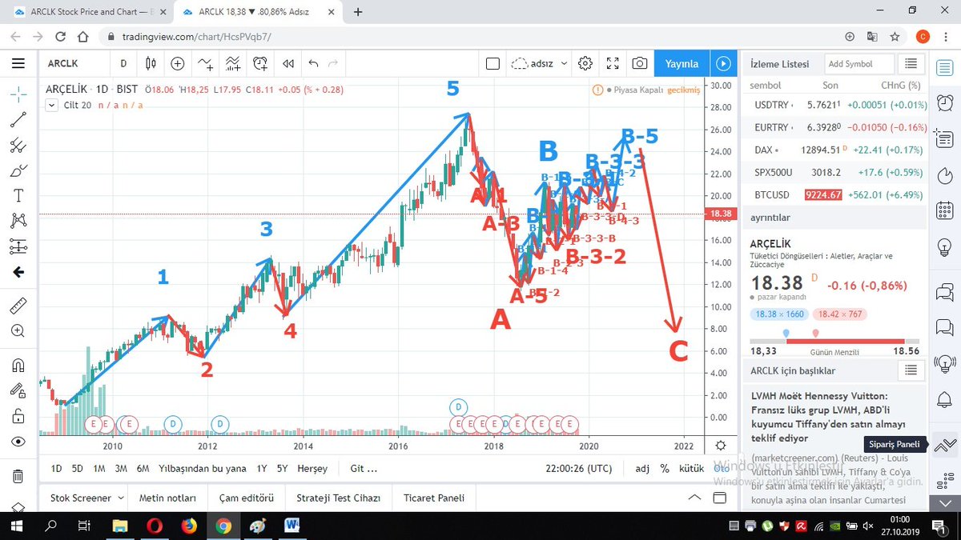Screen dimensions: 961x540
Task: Set chart range to Herşey
Action: [x=312, y=469]
